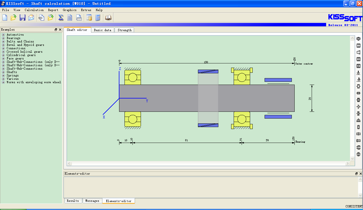
Task: Show the Messages tab at the bottom
Action: (92, 201)
